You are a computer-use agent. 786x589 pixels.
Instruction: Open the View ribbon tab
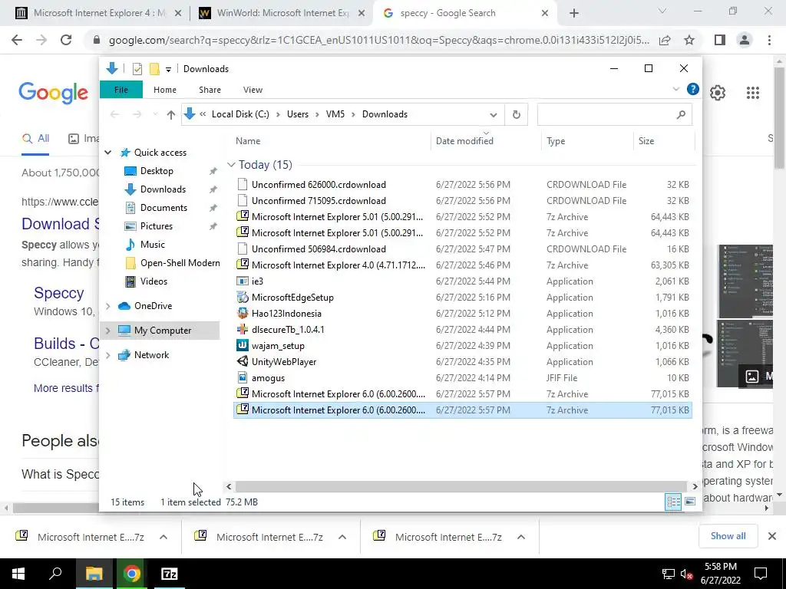point(253,90)
